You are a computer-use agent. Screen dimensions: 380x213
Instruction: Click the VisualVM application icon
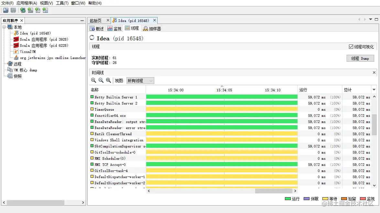16,52
